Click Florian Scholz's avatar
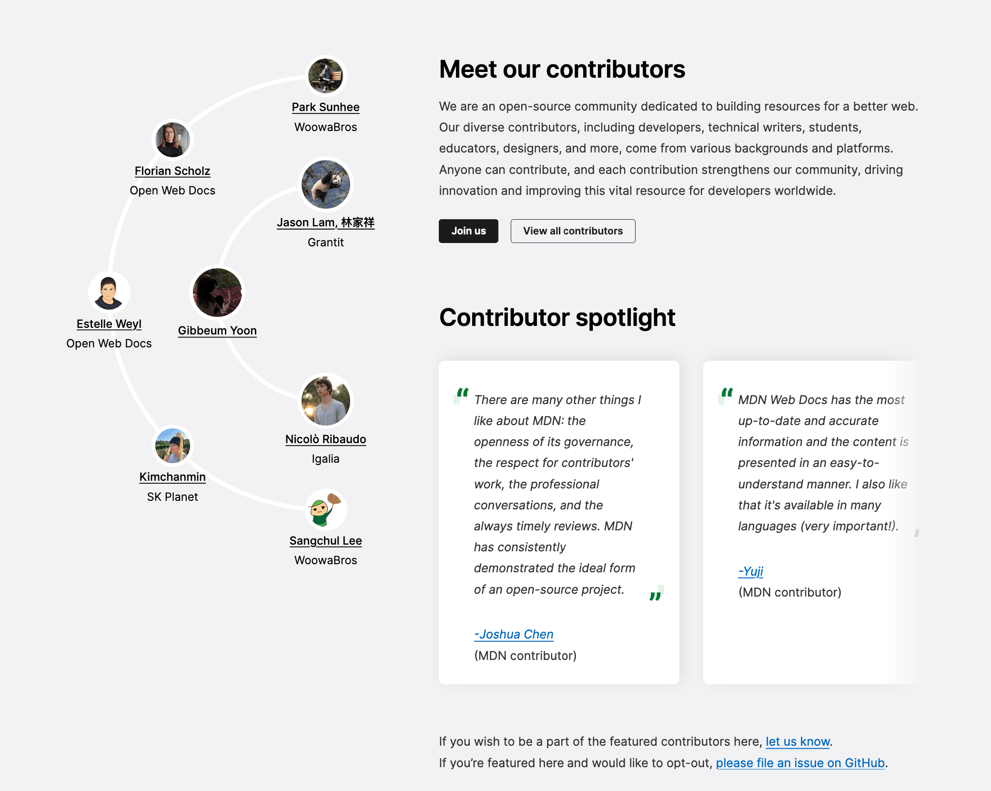The width and height of the screenshot is (991, 791). [172, 140]
